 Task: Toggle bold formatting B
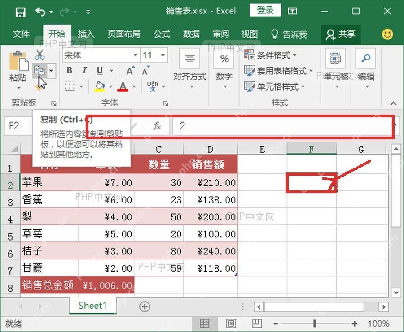[x=70, y=70]
